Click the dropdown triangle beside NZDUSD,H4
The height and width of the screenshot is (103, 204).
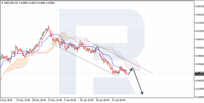pyautogui.click(x=2, y=3)
